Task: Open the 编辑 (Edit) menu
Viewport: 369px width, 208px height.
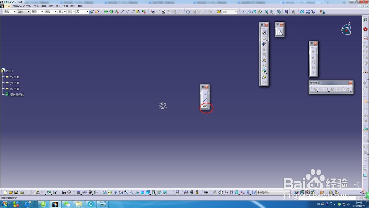Action: click(44, 6)
